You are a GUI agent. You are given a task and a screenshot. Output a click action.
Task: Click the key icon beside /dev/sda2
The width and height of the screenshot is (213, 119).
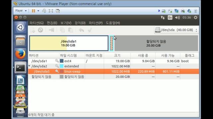(x=57, y=66)
